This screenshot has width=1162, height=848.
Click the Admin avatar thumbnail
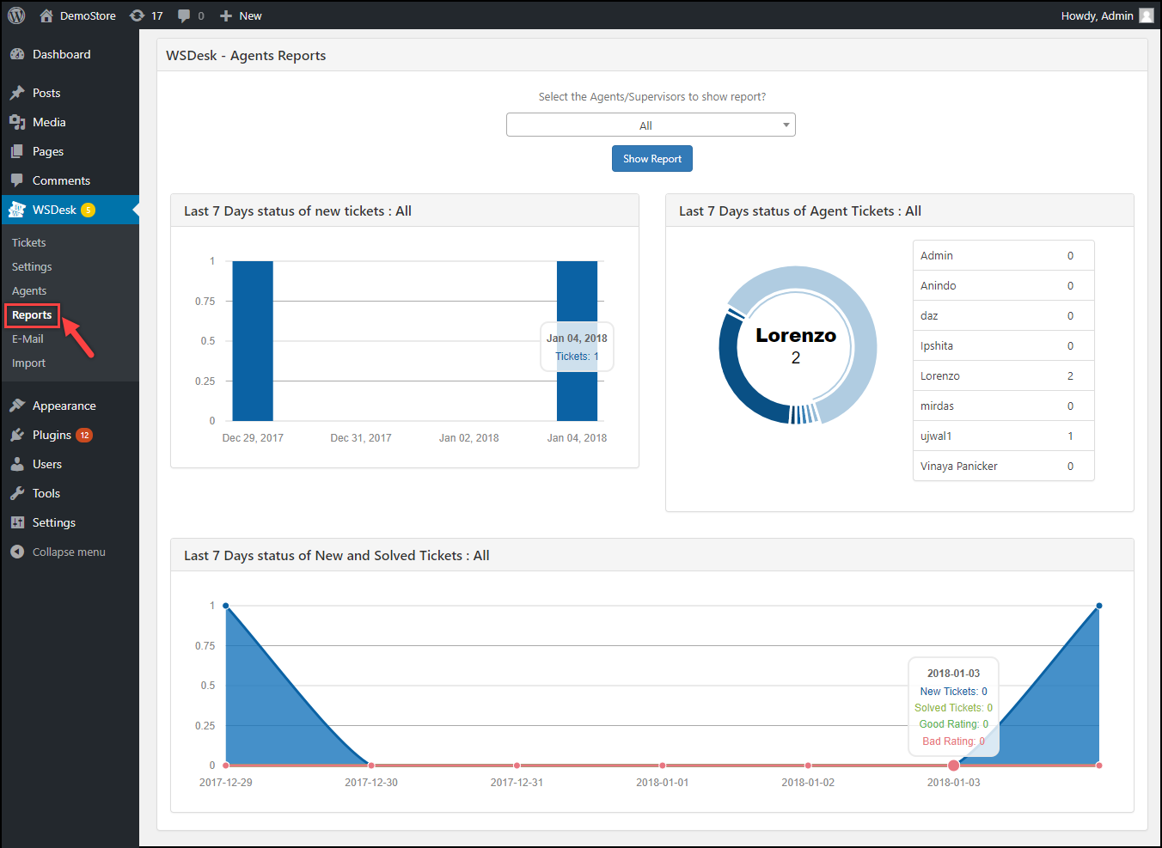[1147, 15]
